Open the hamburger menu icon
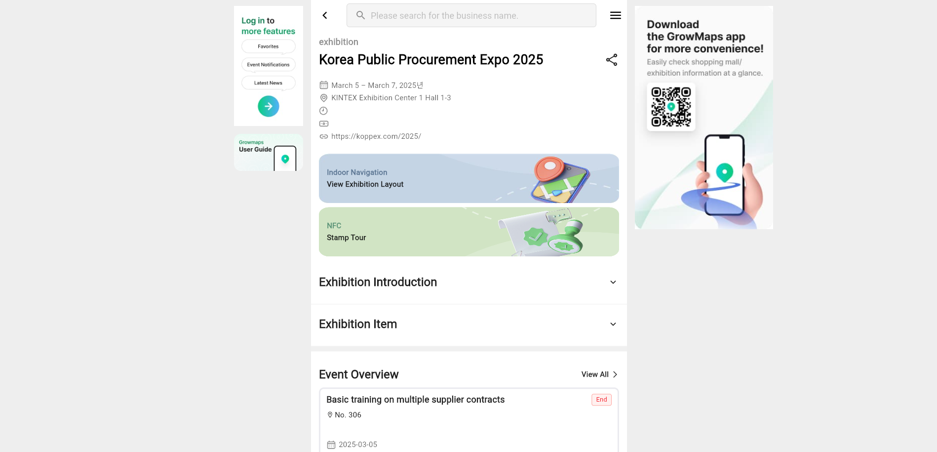 coord(615,15)
